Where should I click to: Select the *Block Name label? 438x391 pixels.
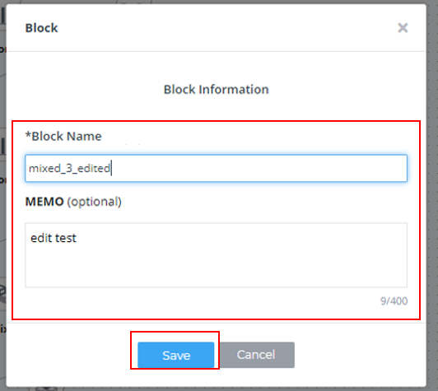pos(63,137)
